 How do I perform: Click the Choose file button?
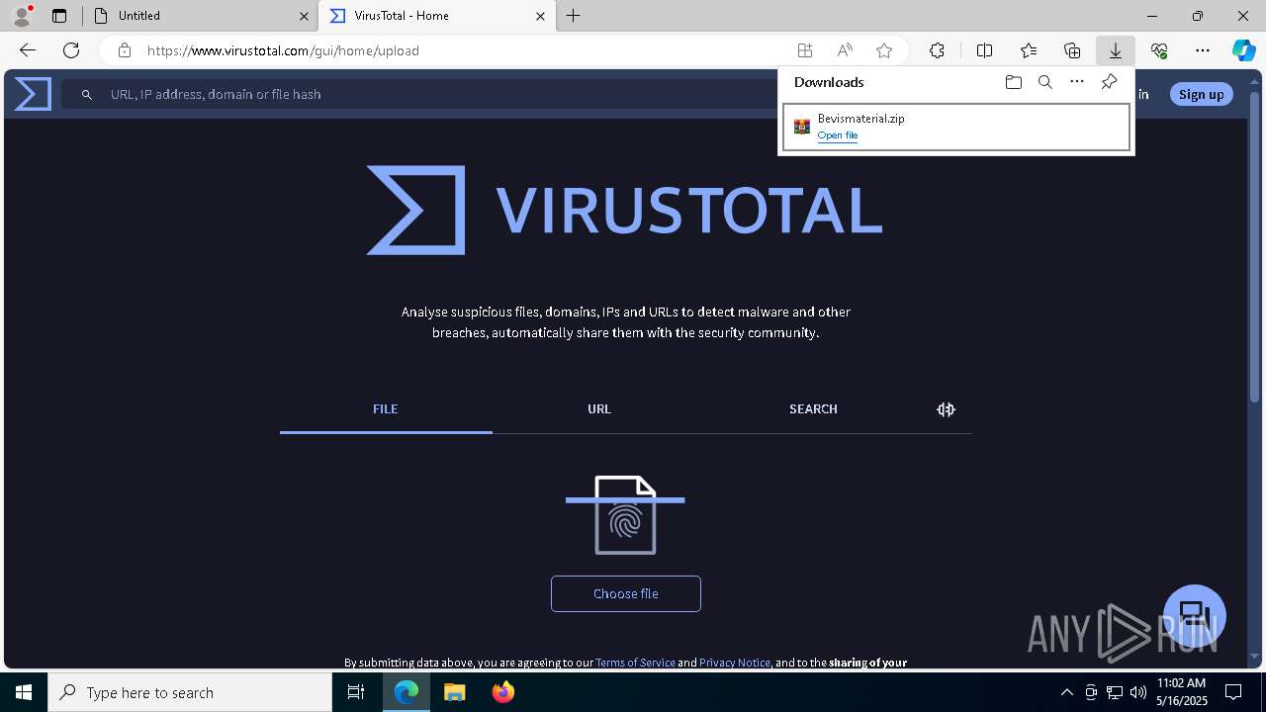(626, 593)
